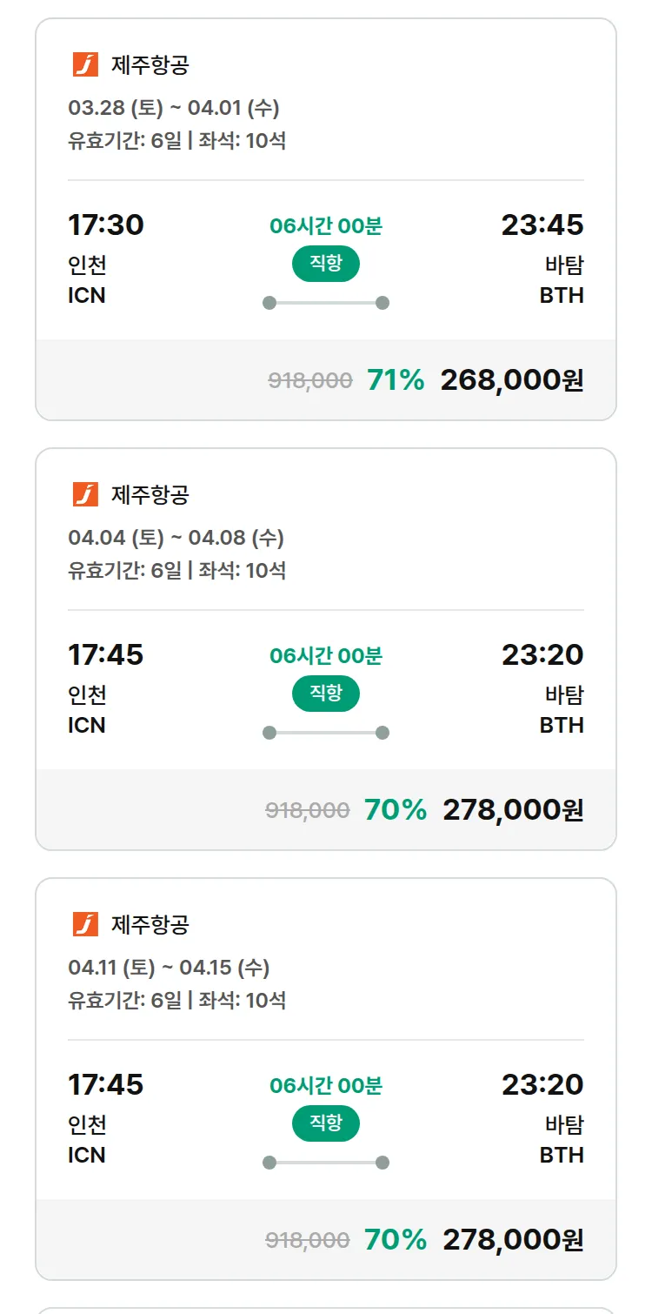Click 직항 badge on the 04.11 flight
This screenshot has height=1314, width=652.
[326, 1123]
